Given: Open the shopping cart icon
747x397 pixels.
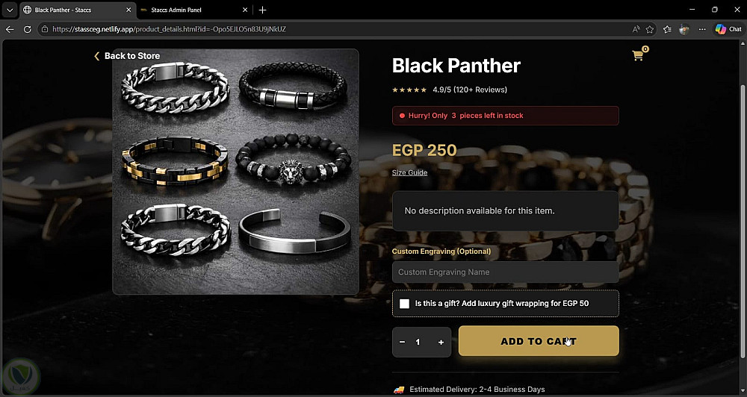Looking at the screenshot, I should click(637, 55).
